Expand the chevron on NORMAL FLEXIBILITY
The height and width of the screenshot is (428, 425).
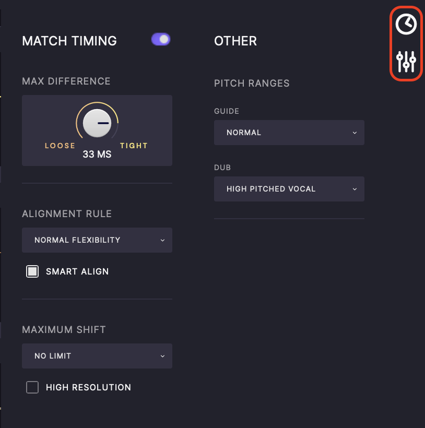162,240
